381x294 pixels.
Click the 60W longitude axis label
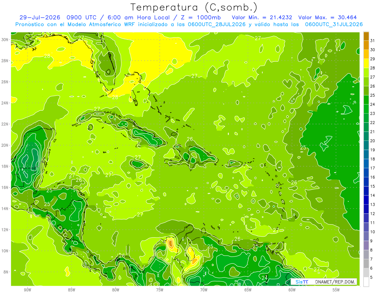[x=292, y=290]
